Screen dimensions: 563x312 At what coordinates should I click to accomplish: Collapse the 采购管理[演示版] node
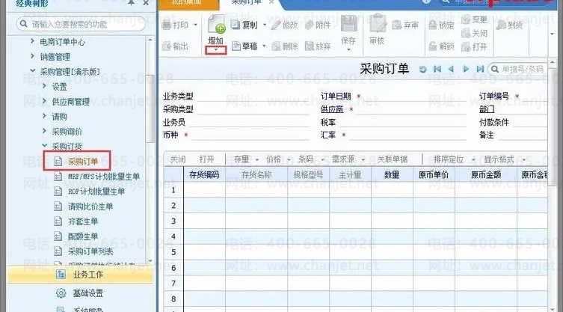33,71
